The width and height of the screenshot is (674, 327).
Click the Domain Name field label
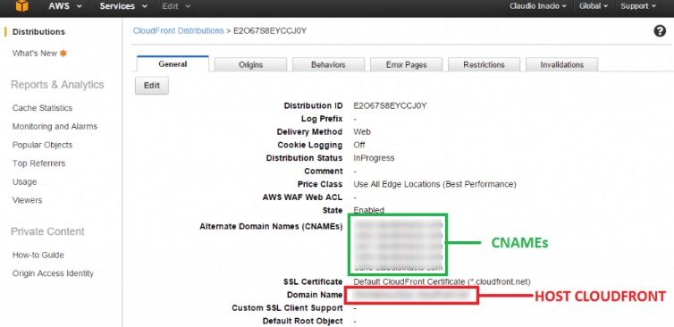315,295
